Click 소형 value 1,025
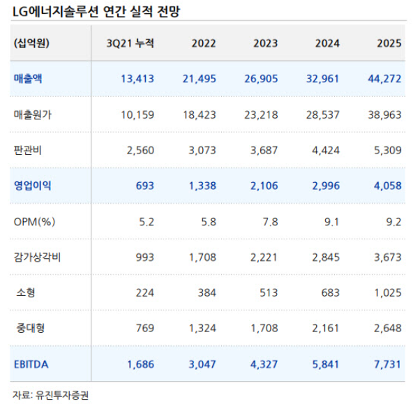 (388, 293)
